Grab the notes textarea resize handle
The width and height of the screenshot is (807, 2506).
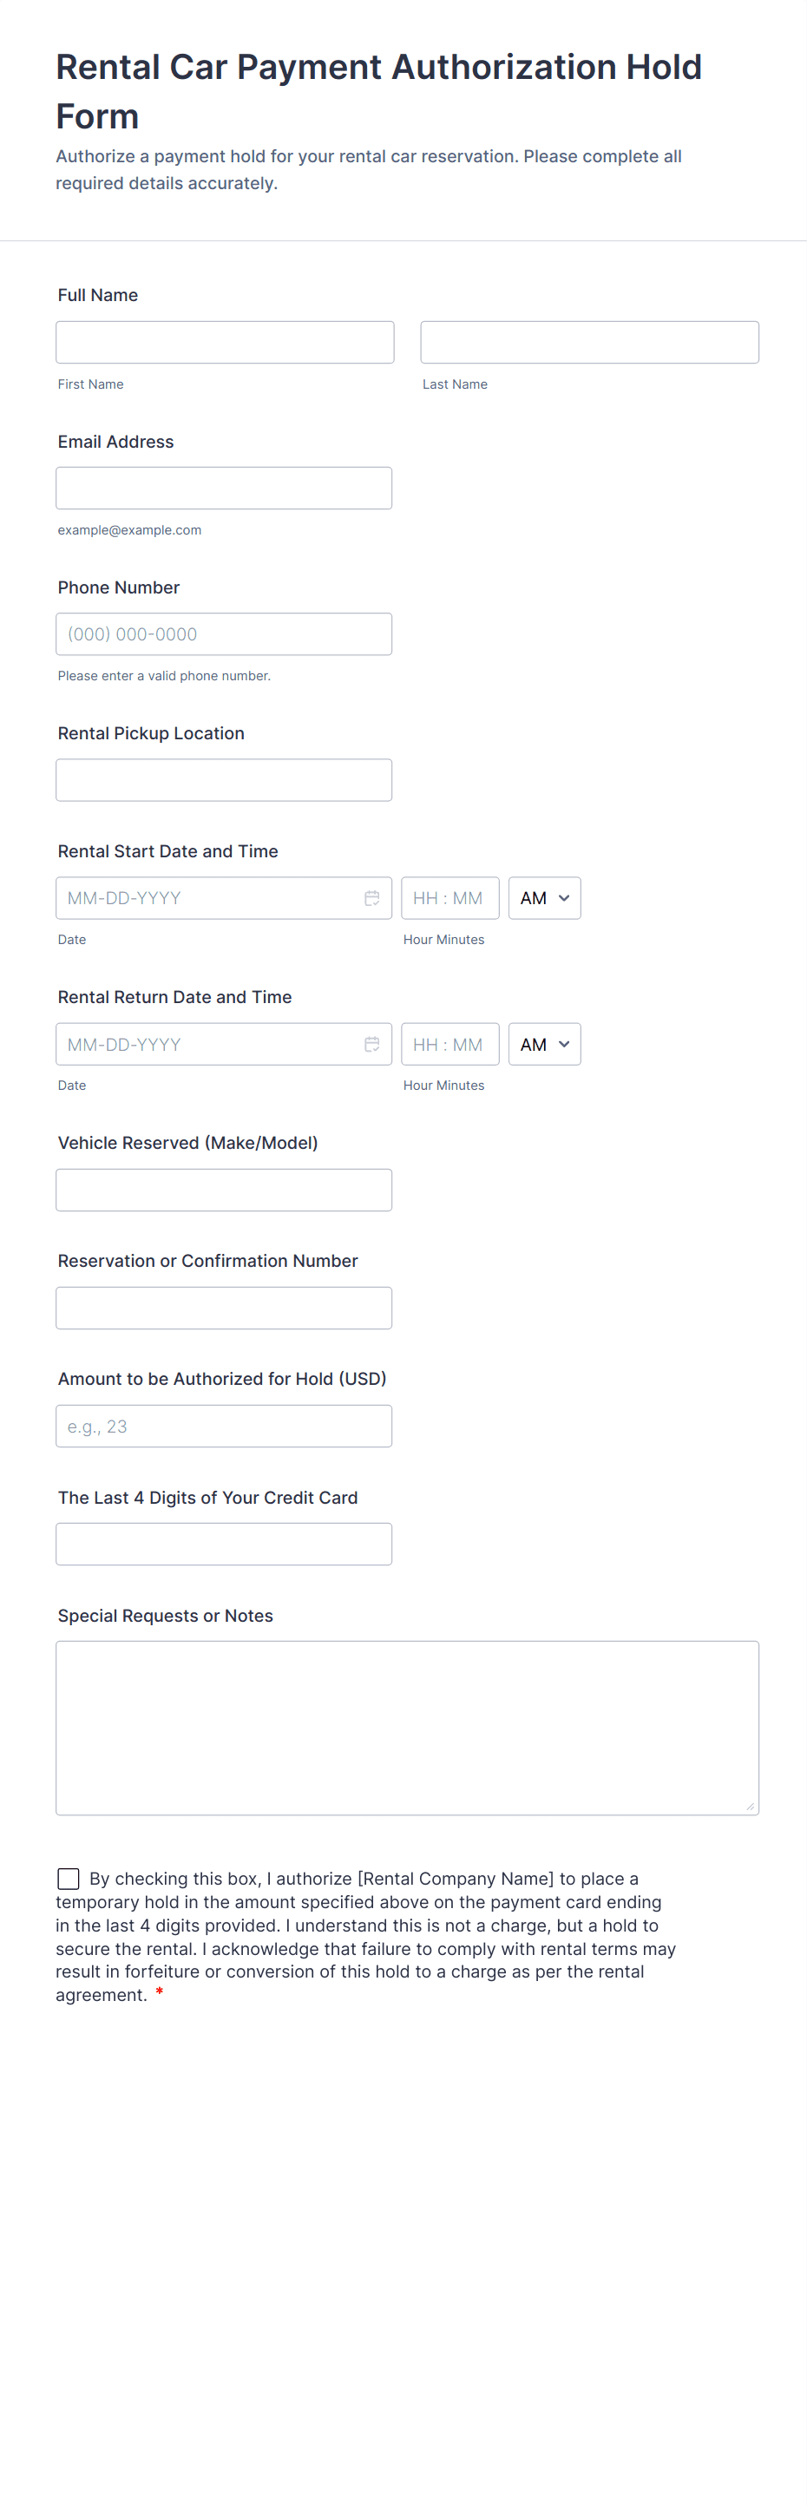(x=750, y=1806)
